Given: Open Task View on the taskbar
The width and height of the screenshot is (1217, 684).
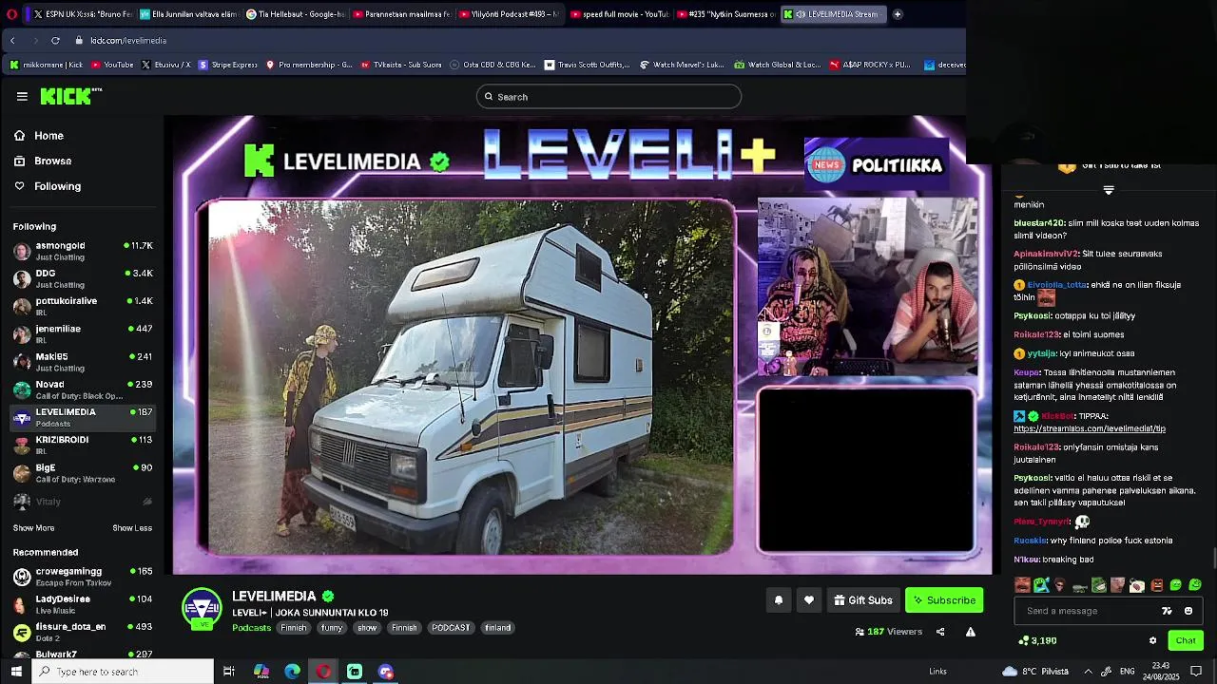Looking at the screenshot, I should [x=229, y=672].
